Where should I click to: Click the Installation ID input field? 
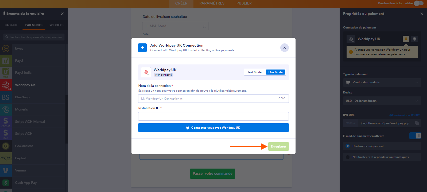click(x=213, y=116)
